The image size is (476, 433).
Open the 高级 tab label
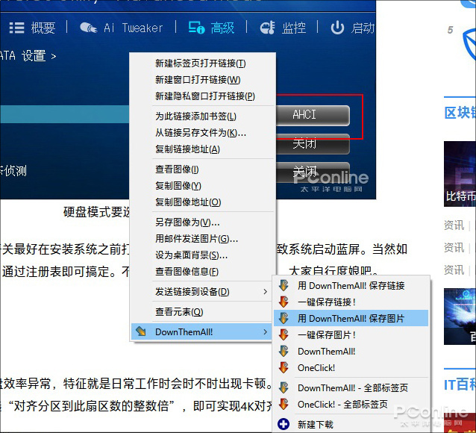[x=222, y=28]
